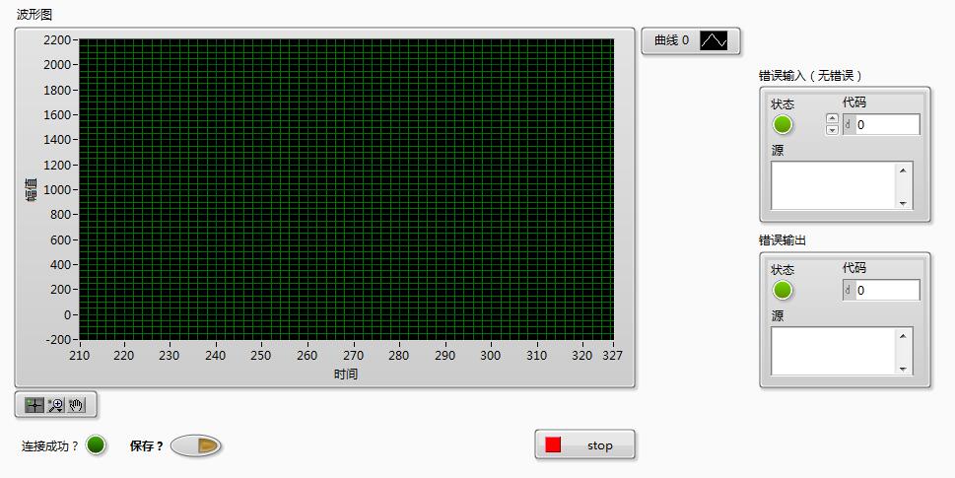Click the 曲线 0 legend label
The image size is (955, 478).
coord(671,40)
